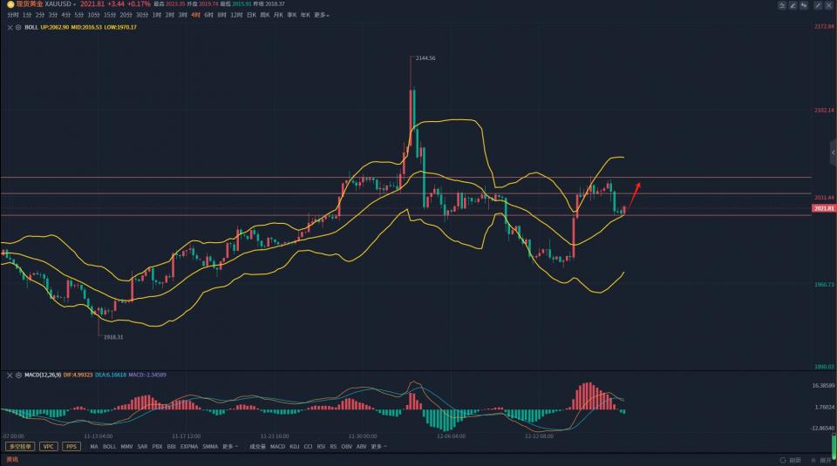Open BOLL indicator settings gear
The height and width of the screenshot is (466, 837).
[x=18, y=27]
